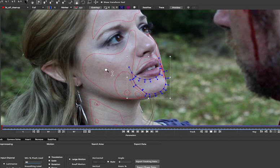Toggle the red colorize matte icon

76,8
